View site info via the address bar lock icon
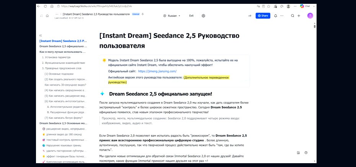 (58, 6)
